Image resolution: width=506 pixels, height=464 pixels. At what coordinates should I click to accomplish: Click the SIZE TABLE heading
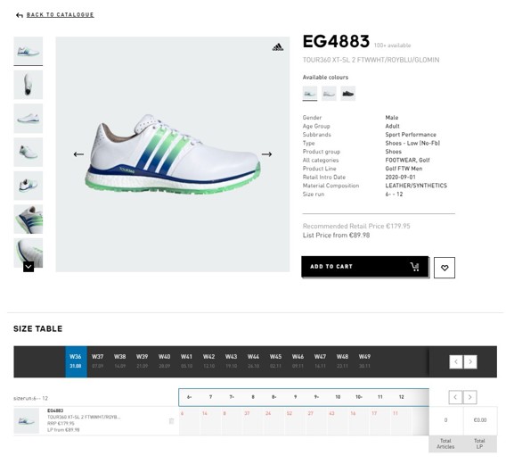pos(37,329)
